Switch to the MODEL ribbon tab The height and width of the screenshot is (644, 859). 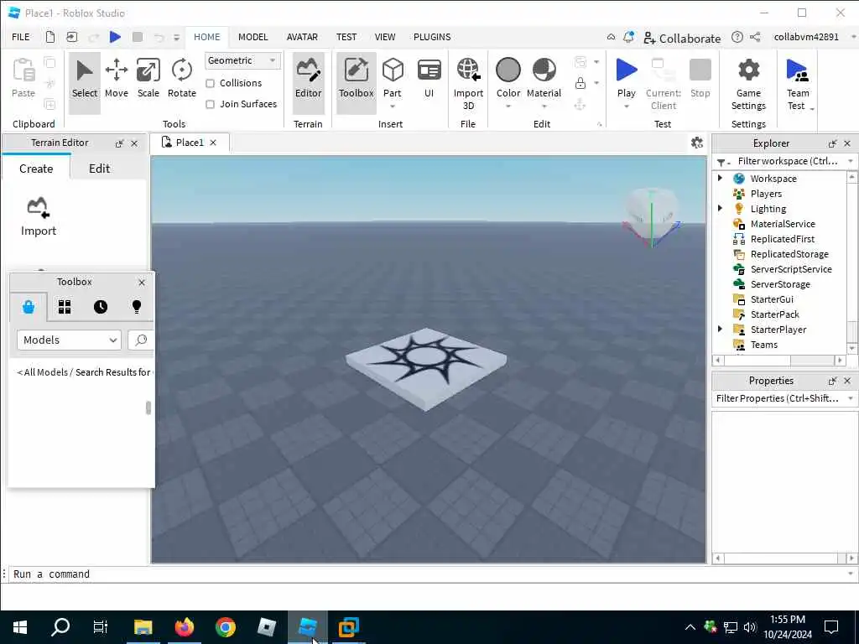[x=252, y=37]
